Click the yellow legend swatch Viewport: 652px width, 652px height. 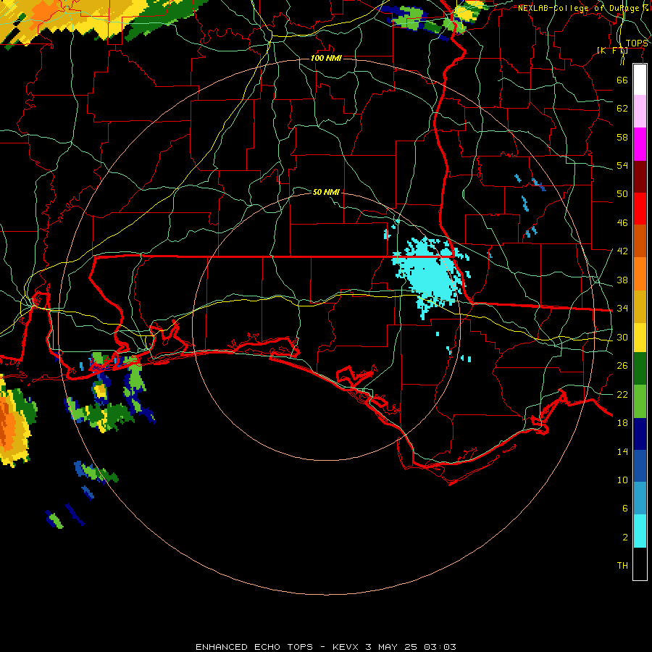(x=640, y=337)
